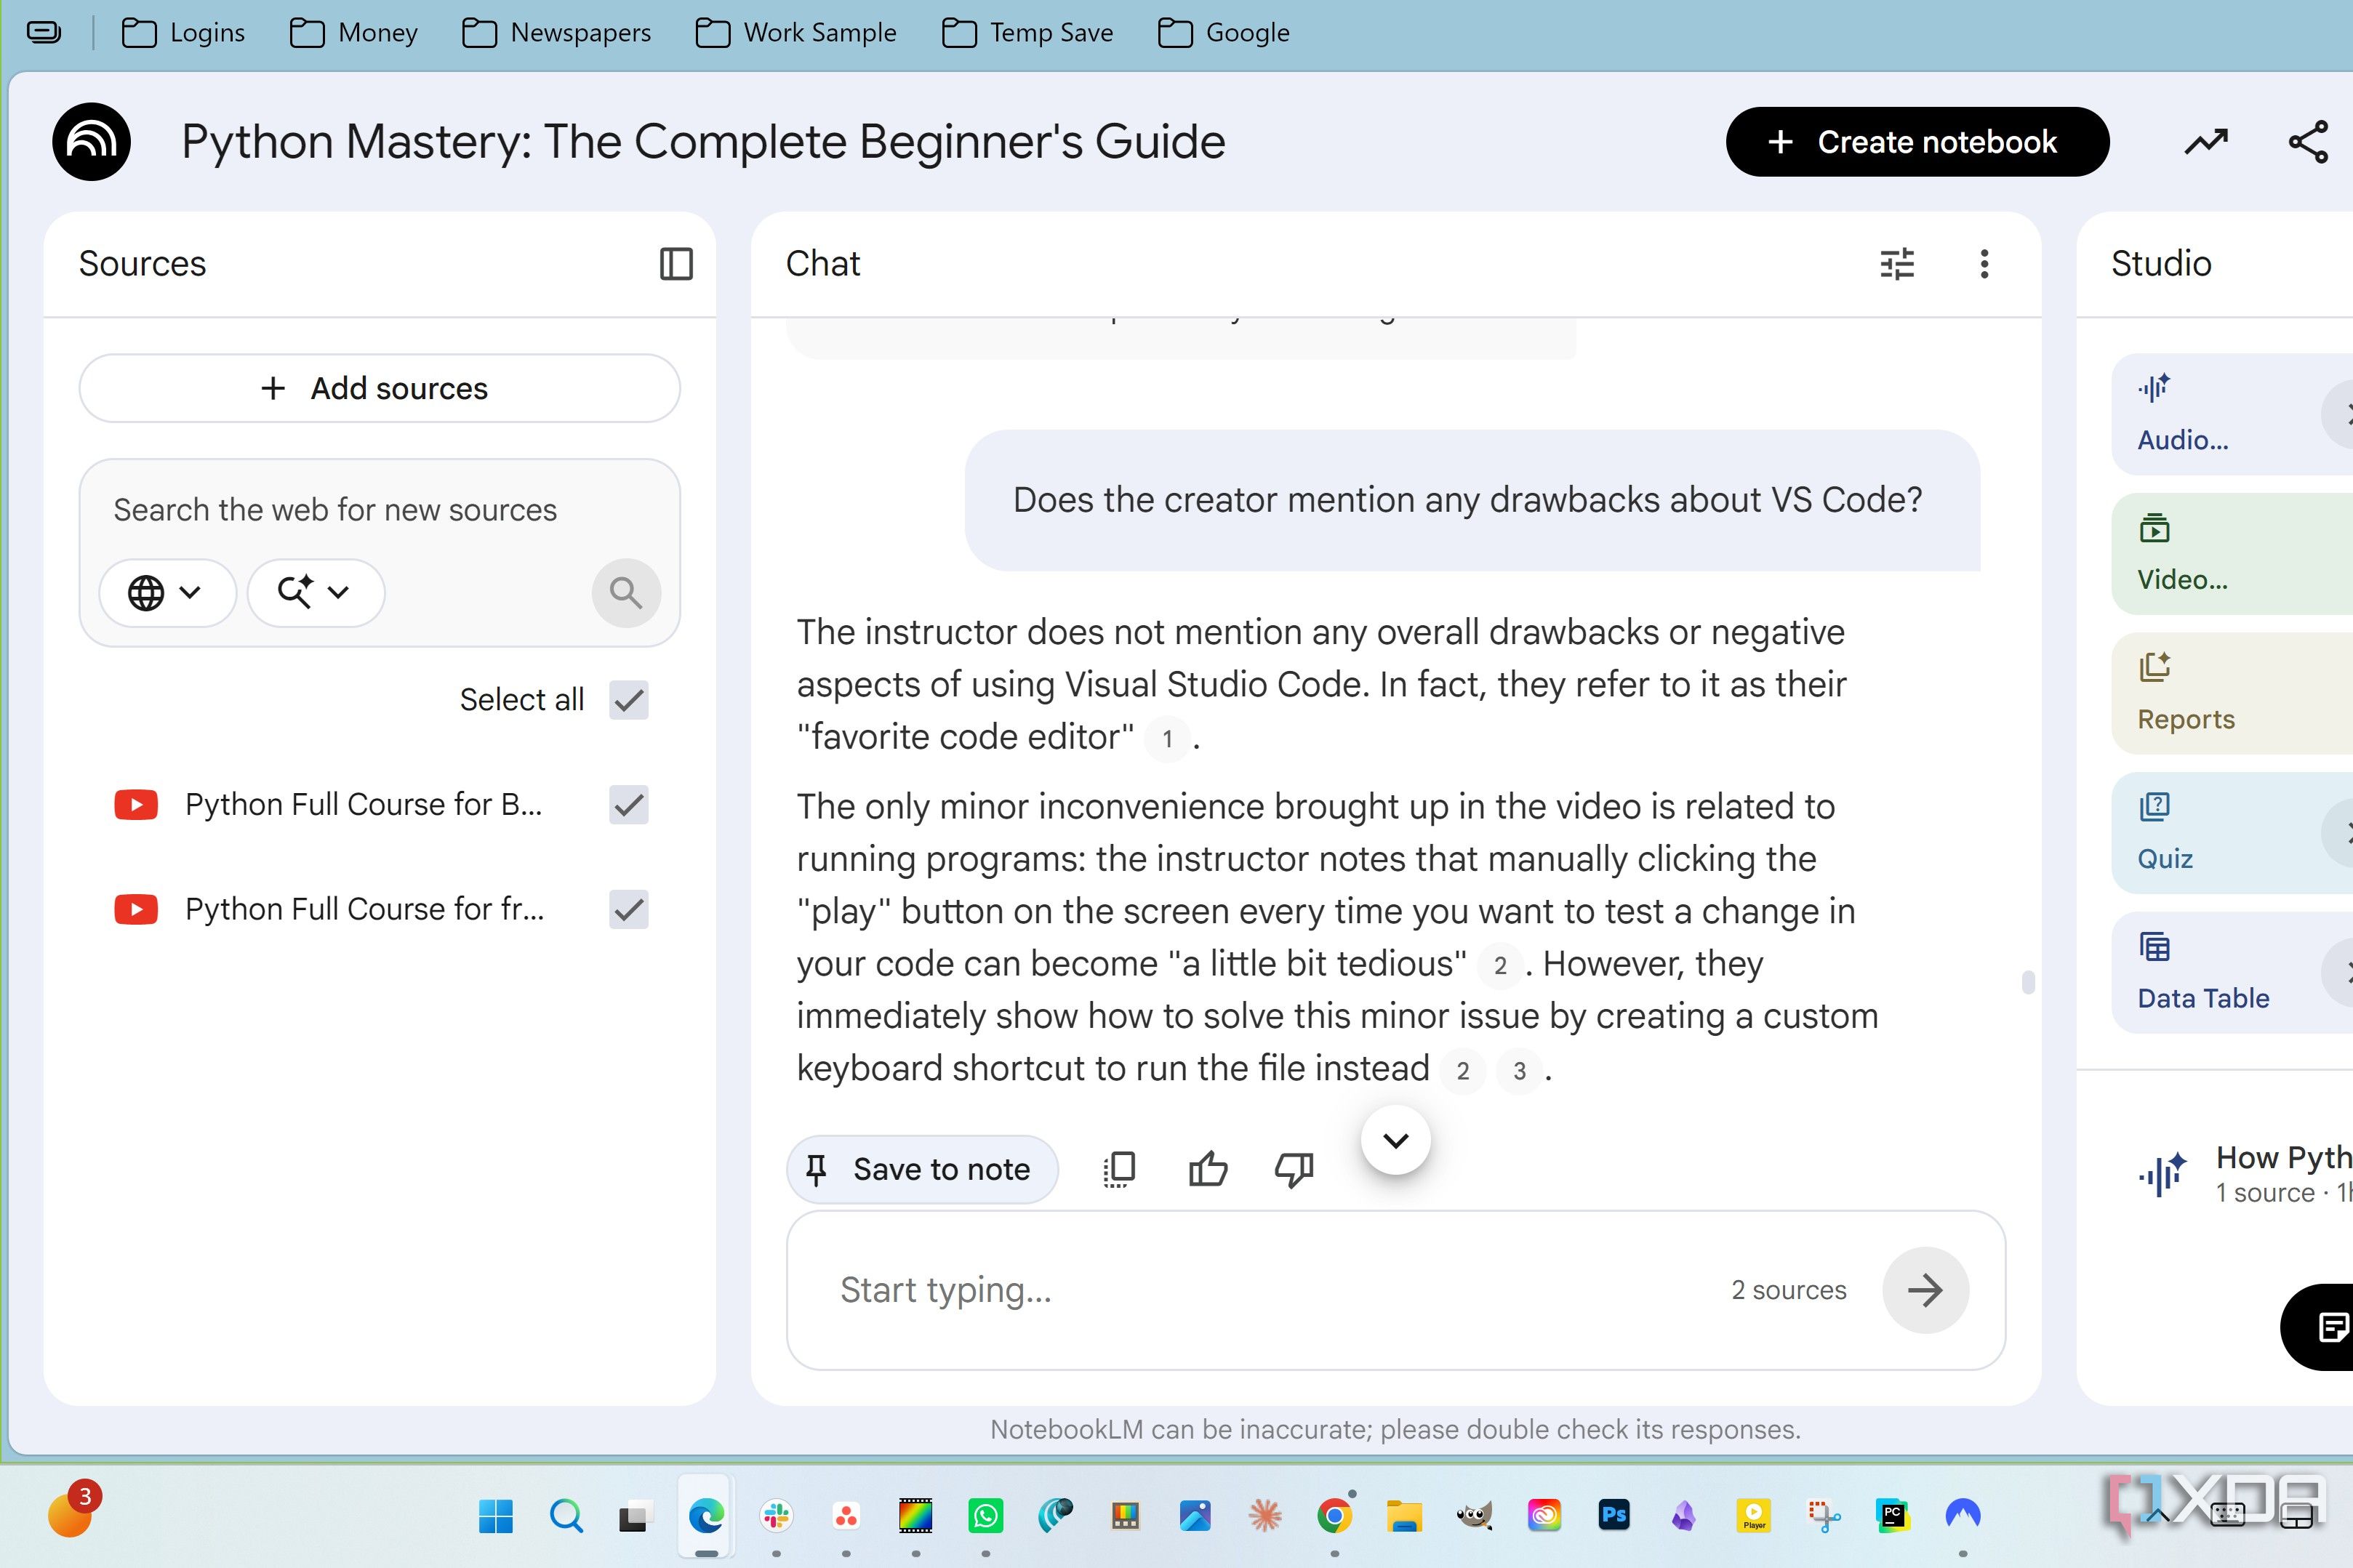Screen dimensions: 2353x1568
Task: Click the Save to note button
Action: [922, 1169]
